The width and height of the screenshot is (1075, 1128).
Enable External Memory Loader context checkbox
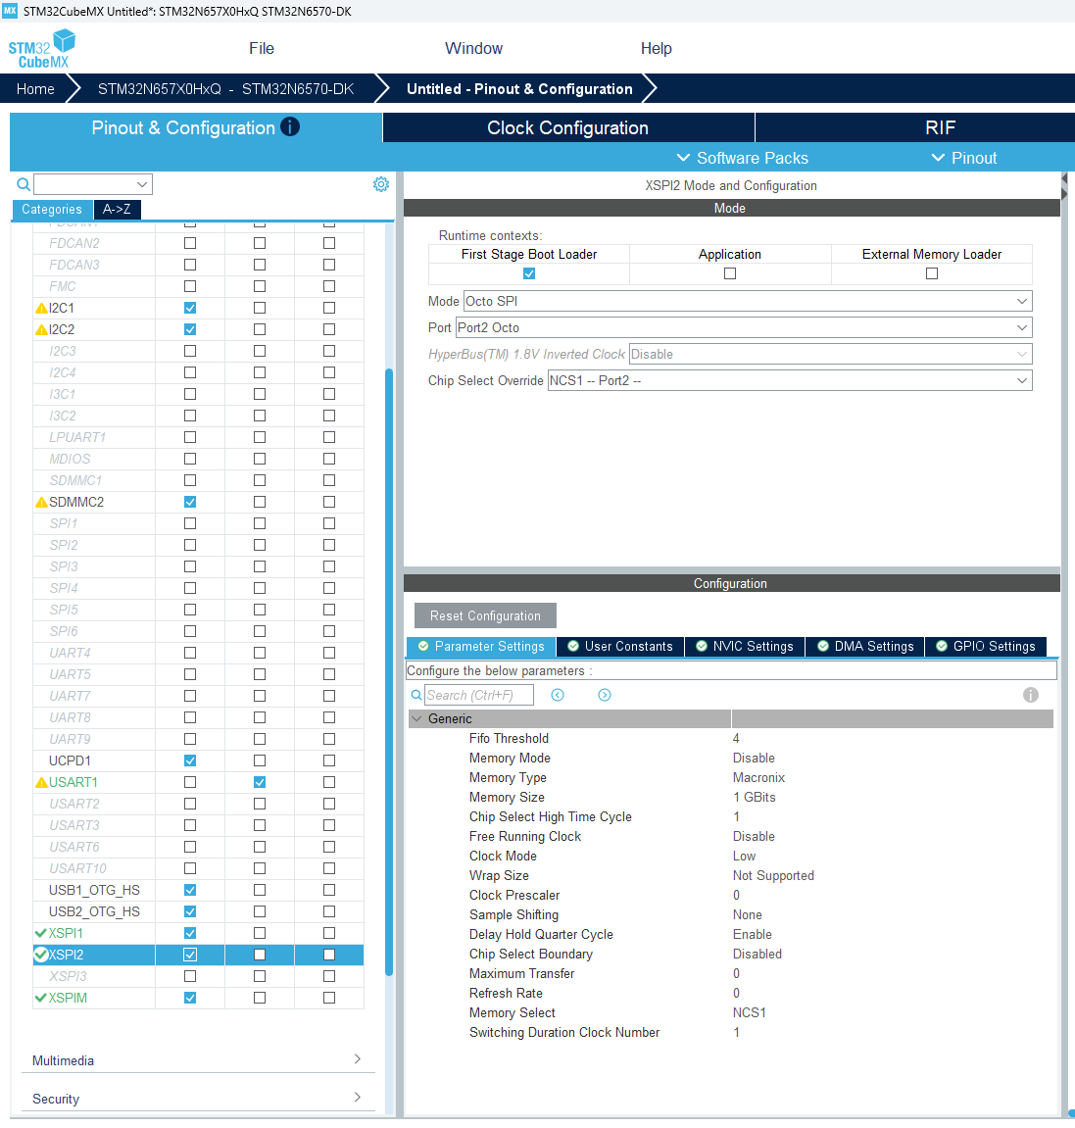click(932, 273)
